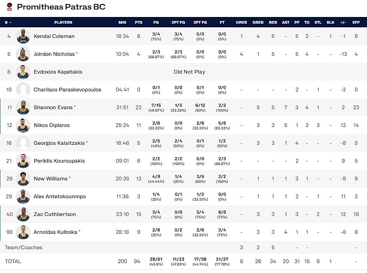This screenshot has width=367, height=273.
Task: Sort table by +/- column header
Action: click(343, 23)
